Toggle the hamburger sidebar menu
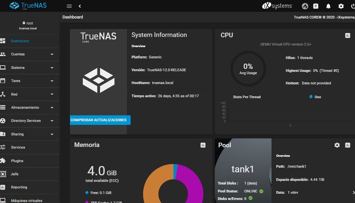Viewport: 355px width, 203px height. (x=69, y=6)
